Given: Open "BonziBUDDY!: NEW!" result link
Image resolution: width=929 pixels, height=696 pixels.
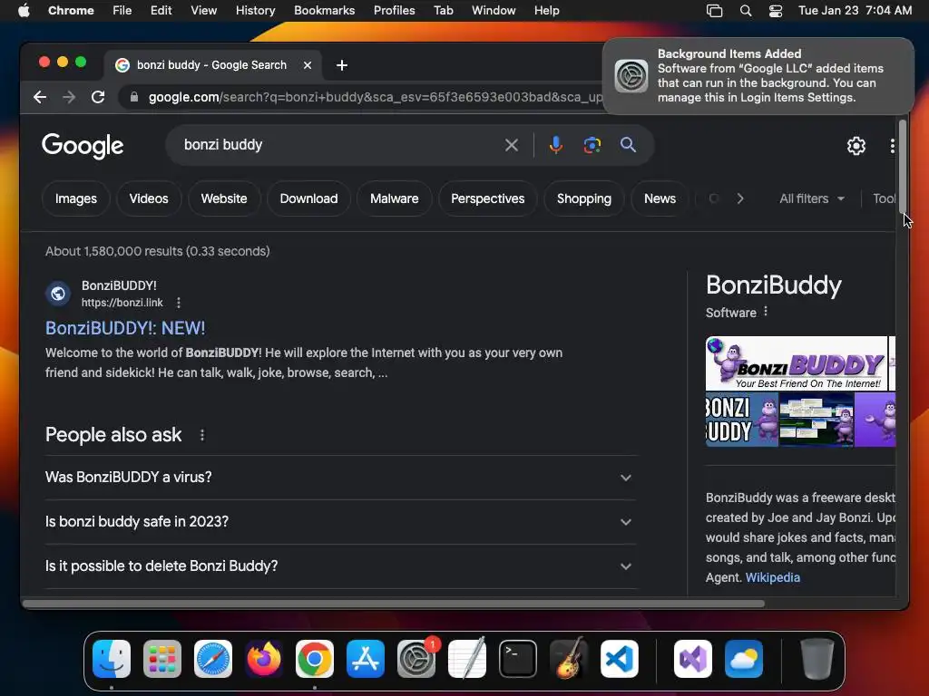Looking at the screenshot, I should [x=125, y=328].
